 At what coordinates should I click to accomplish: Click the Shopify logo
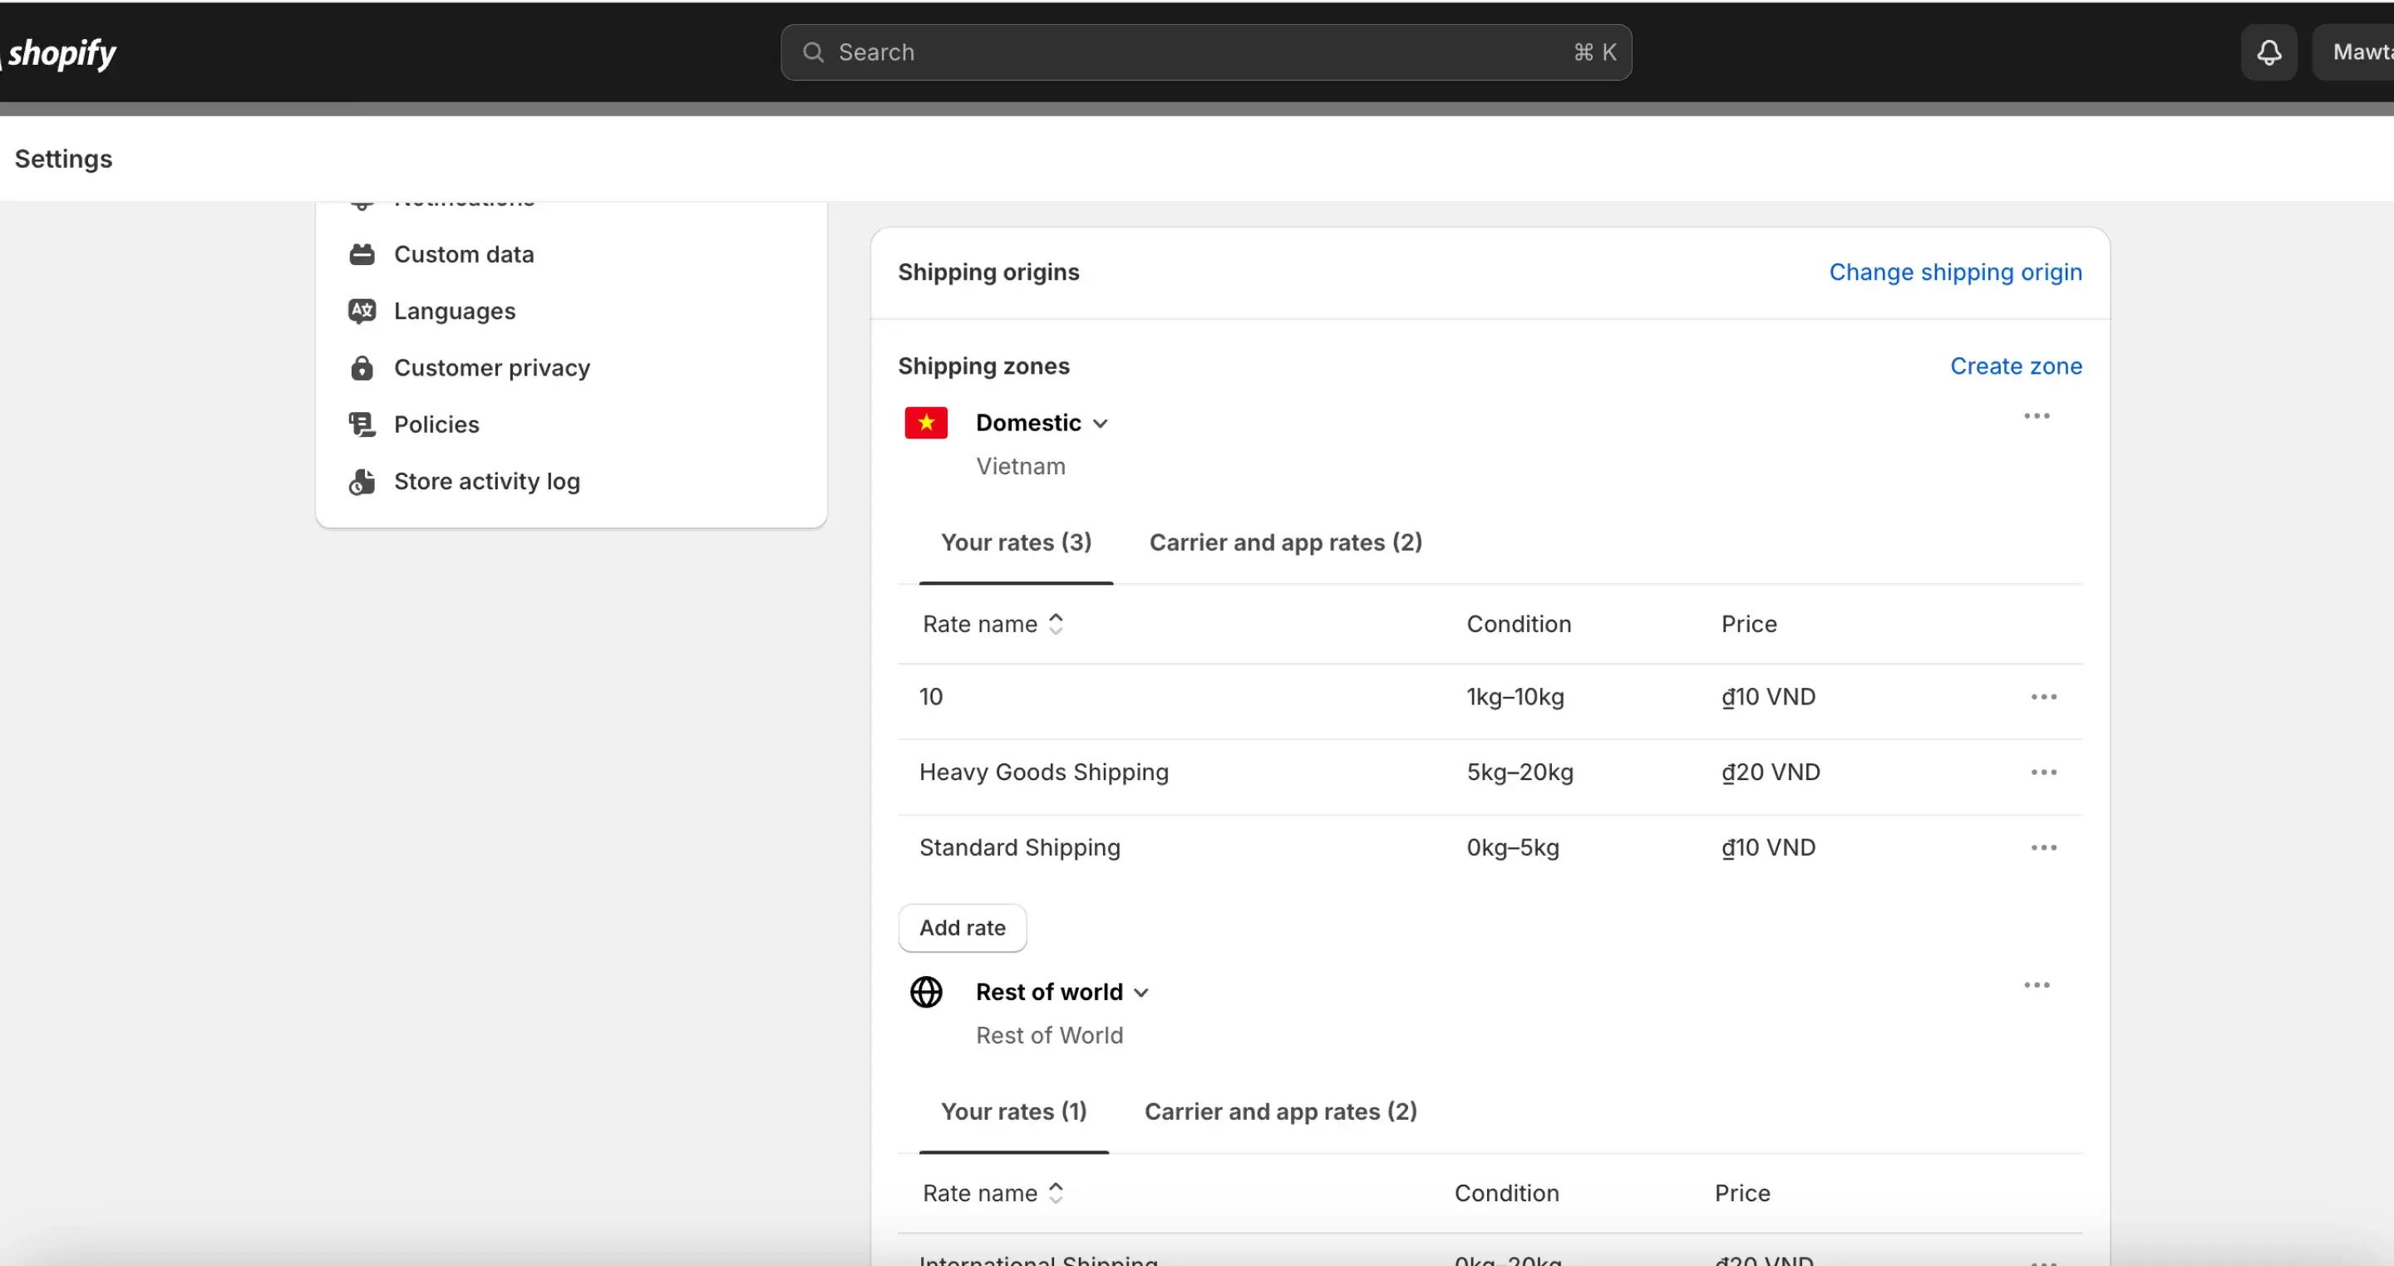60,53
